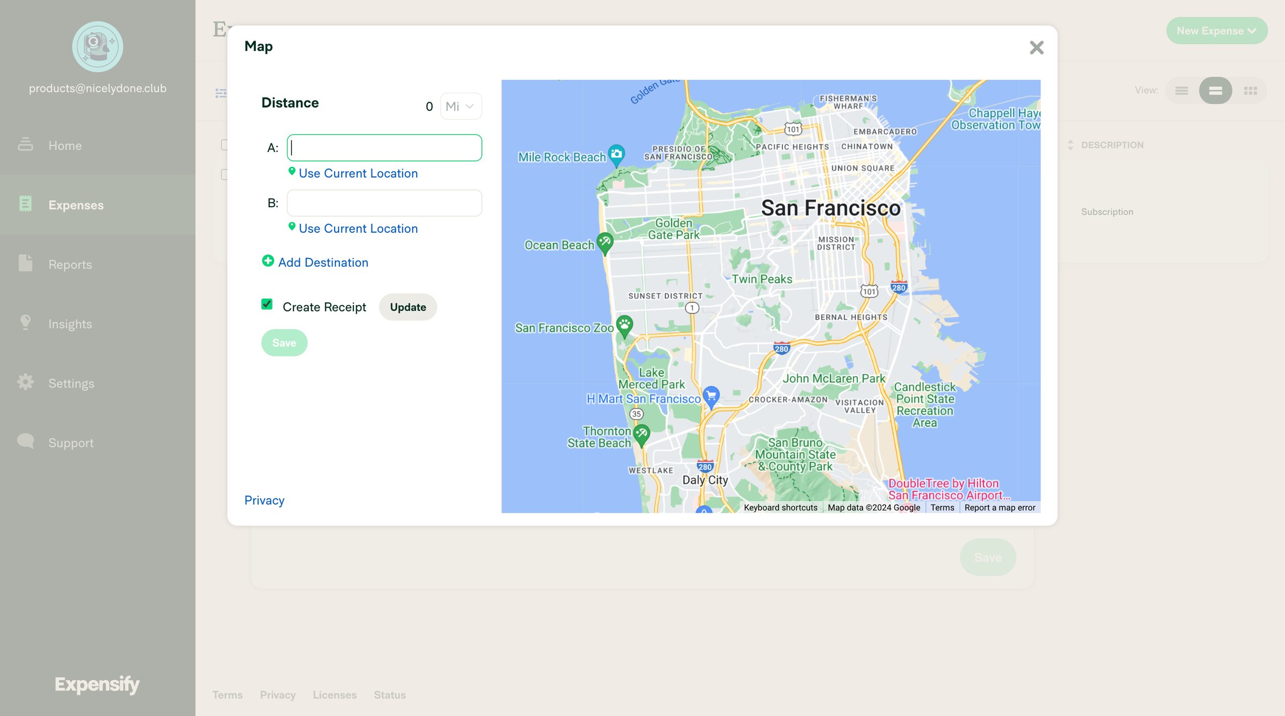Click the filters icon behind the dialog
The image size is (1285, 716).
point(220,93)
